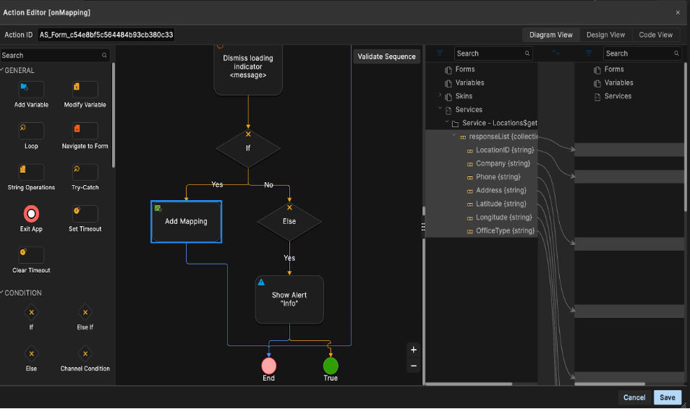Click the Cancel button
This screenshot has height=409, width=690.
click(x=634, y=397)
